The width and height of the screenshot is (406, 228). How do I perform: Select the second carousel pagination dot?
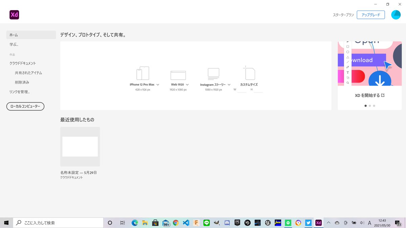[x=369, y=105]
